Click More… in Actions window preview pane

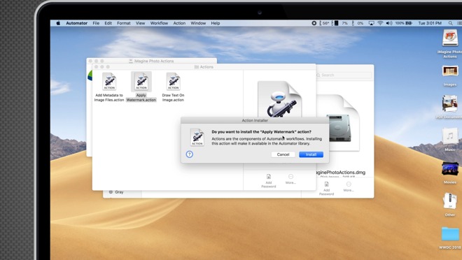coord(290,179)
